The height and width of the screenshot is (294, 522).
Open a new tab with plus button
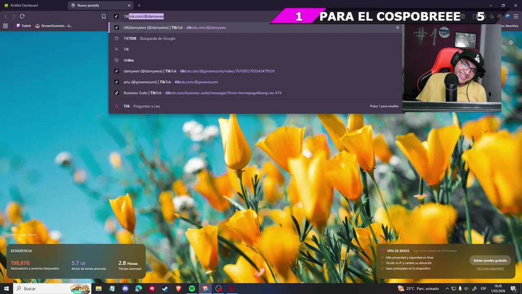tap(139, 5)
